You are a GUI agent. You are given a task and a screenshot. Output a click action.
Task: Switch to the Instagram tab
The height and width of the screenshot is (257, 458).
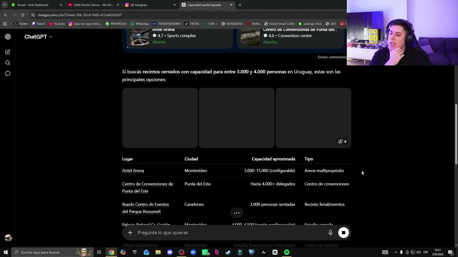point(150,5)
